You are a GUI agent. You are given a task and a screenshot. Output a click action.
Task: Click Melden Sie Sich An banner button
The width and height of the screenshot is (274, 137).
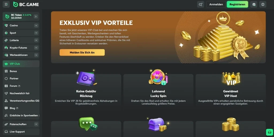pos(82,52)
